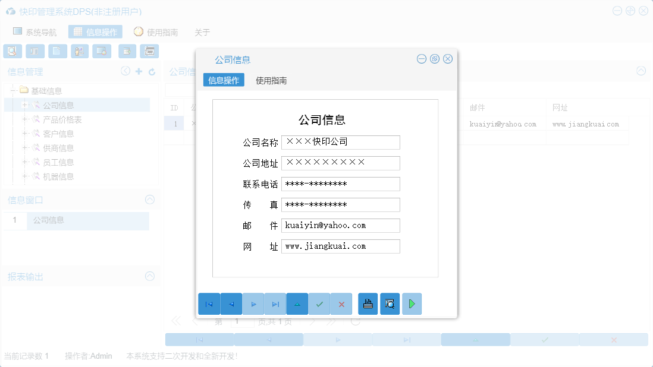Viewport: 653px width, 367px height.
Task: Click the employee/person icon on the toolbar
Action: [79, 51]
